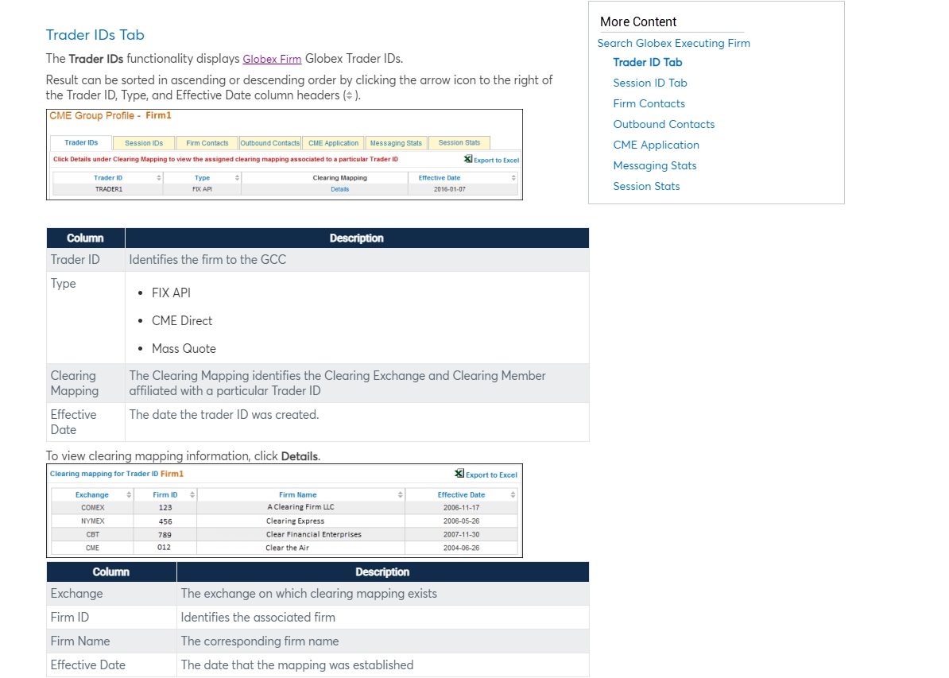
Task: Click the Clear the Air firm name
Action: 288,548
